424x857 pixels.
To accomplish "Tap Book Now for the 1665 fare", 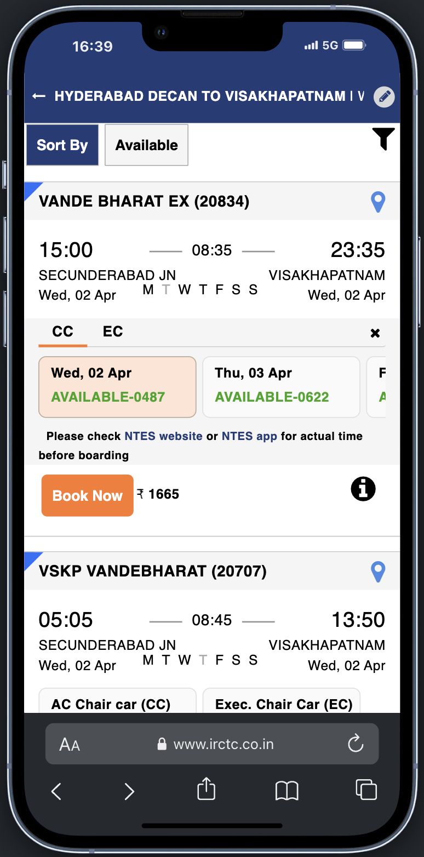I will click(87, 495).
